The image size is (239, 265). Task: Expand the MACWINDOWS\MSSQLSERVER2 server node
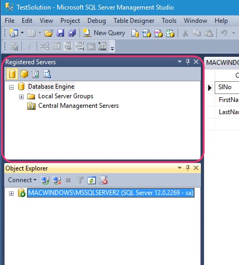tap(11, 193)
